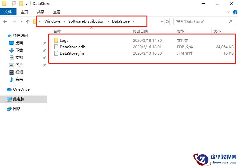Screen dimensions: 238x166
Task: Select 此电脑 in the navigation pane
Action: (x=19, y=99)
